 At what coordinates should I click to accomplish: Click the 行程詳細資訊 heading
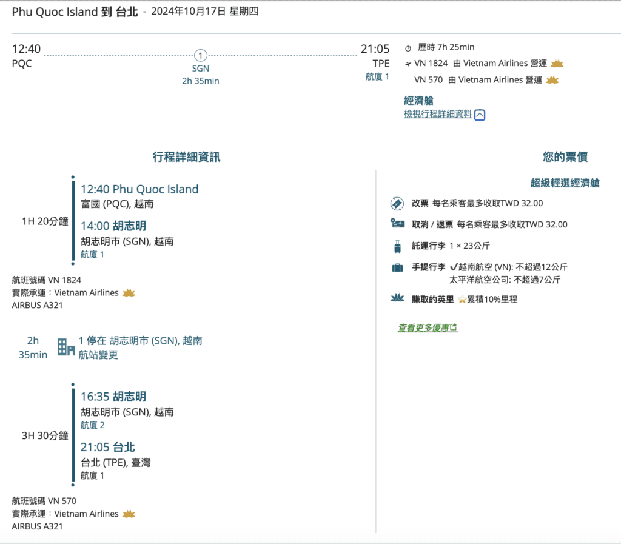point(187,157)
